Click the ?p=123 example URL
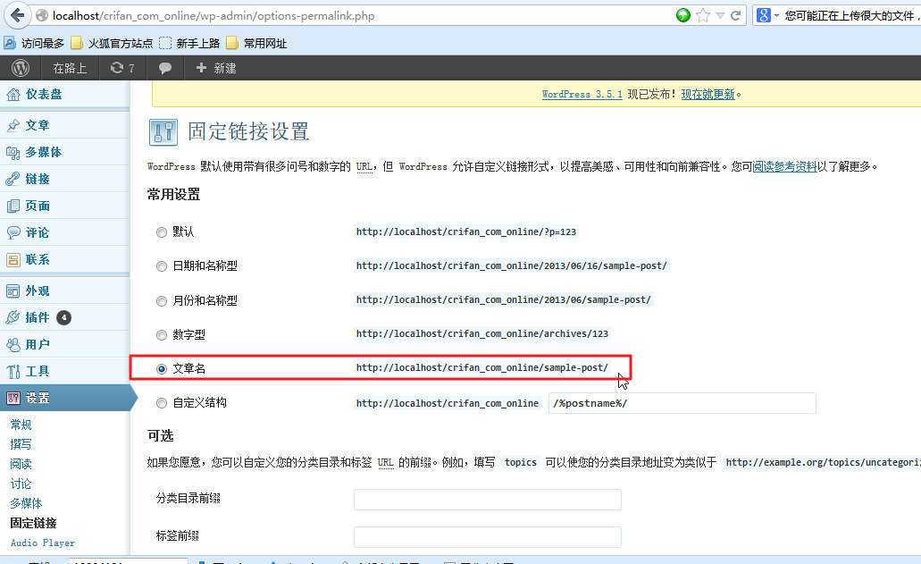 [x=466, y=232]
